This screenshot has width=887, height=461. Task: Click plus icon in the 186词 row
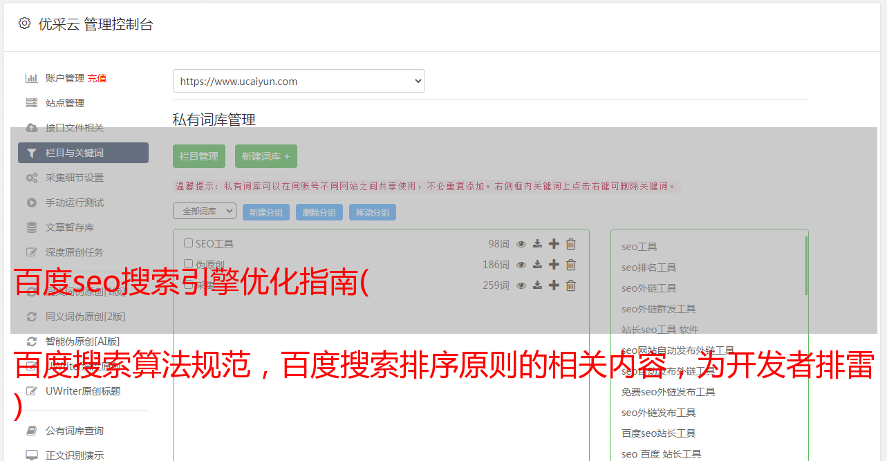coord(554,265)
